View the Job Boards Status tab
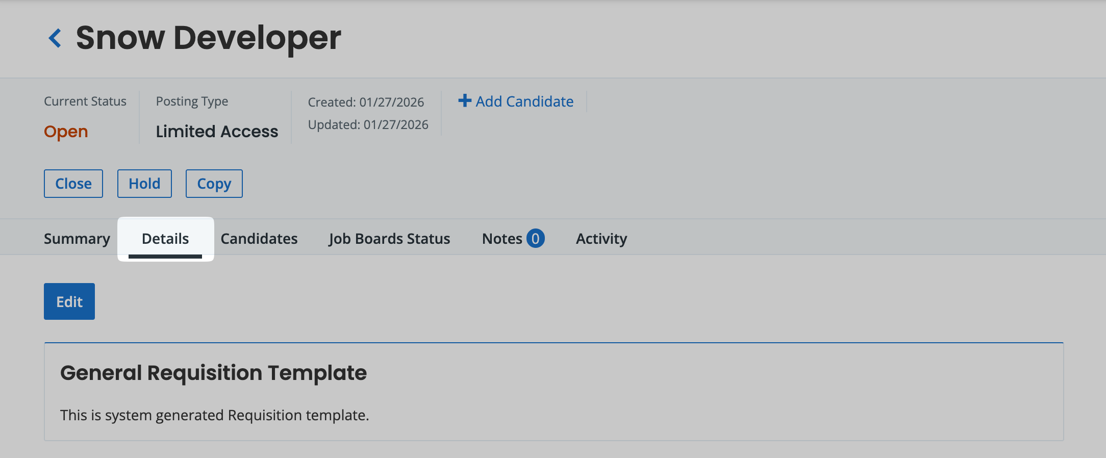1106x458 pixels. pos(389,239)
